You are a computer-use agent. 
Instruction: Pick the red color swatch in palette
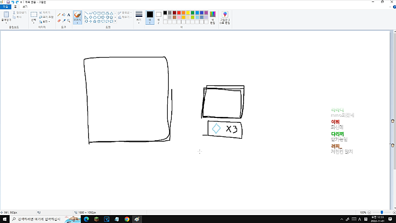coord(178,12)
